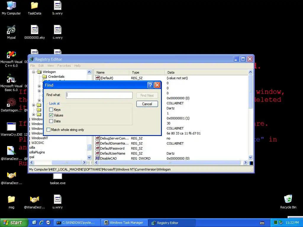Viewport: 303px width, 227px height.
Task: Select the DebugServerCom... value row
Action: click(171, 138)
